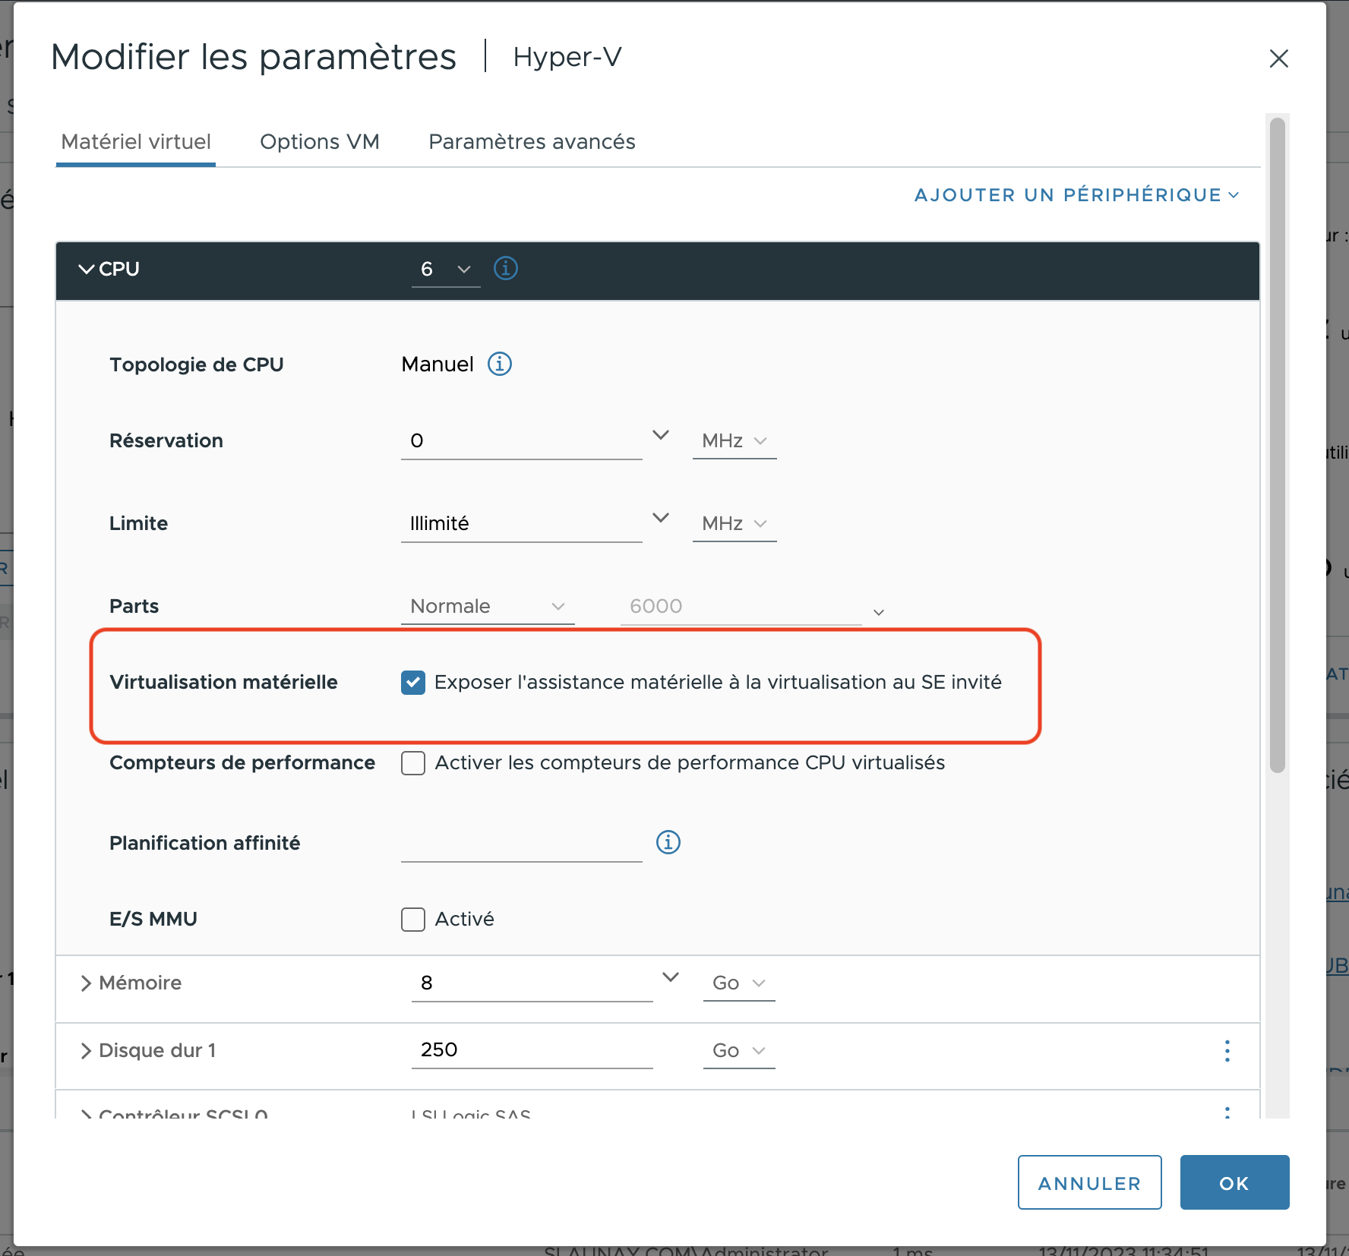Viewport: 1349px width, 1256px height.
Task: Open the Ajouter un périphérique menu
Action: (x=1076, y=195)
